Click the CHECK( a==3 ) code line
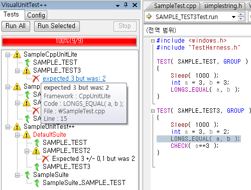 coord(195,146)
